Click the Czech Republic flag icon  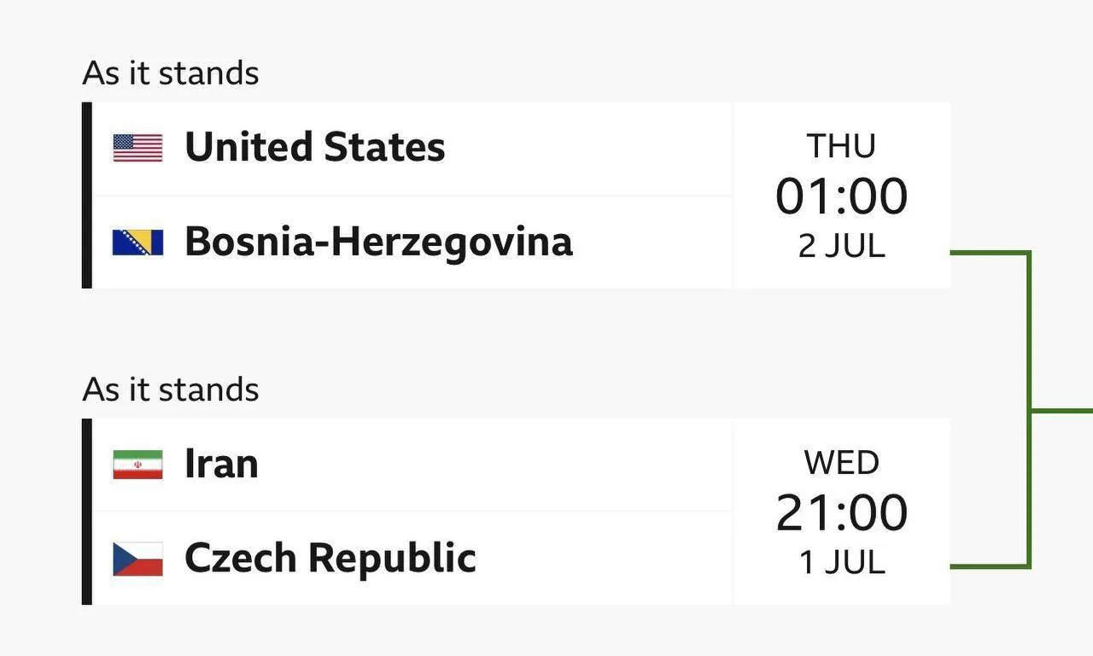coord(137,559)
